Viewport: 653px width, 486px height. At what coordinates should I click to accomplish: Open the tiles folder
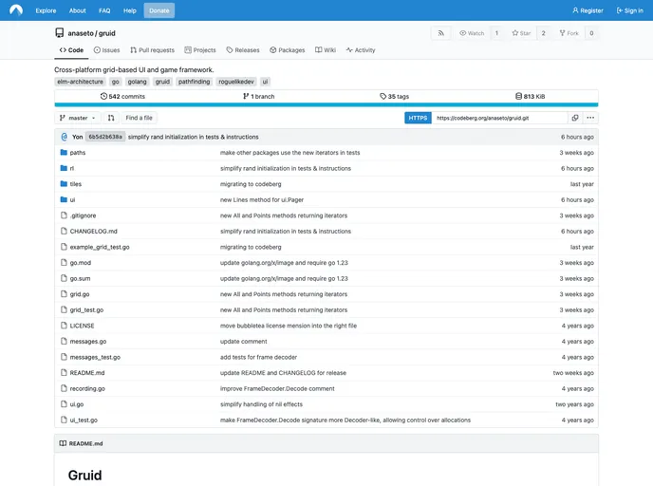point(76,184)
